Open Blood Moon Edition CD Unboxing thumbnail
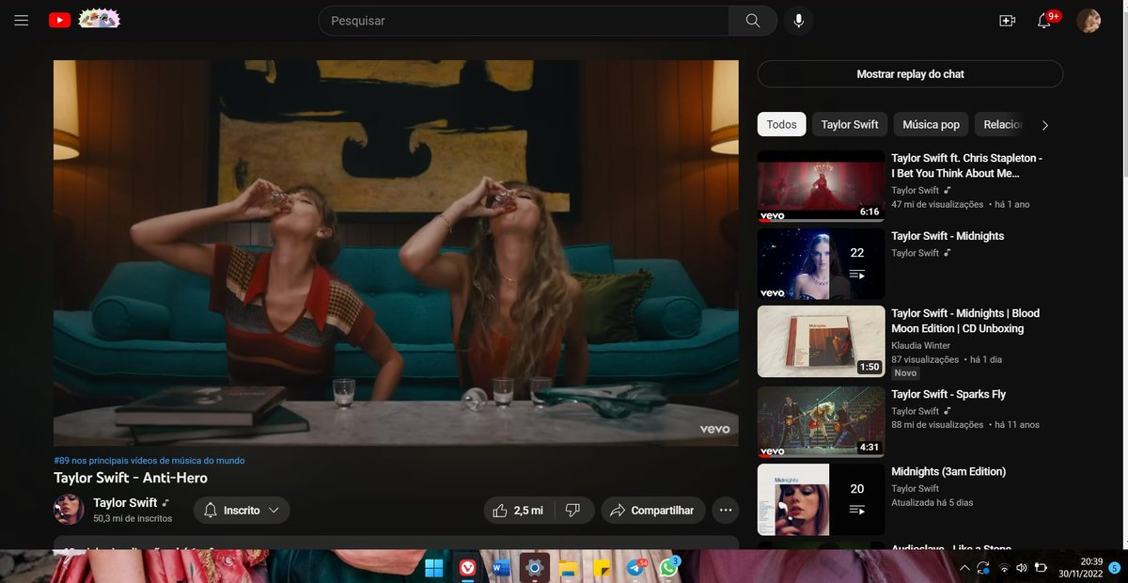The image size is (1128, 583). [821, 341]
